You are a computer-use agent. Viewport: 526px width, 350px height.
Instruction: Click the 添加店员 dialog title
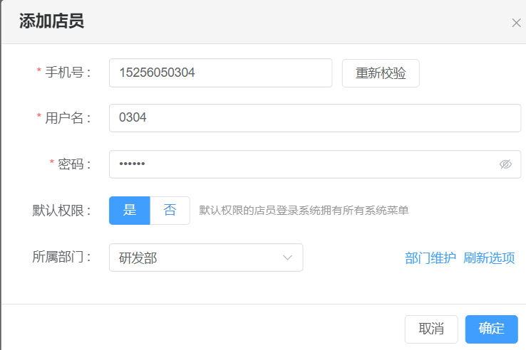coord(51,21)
